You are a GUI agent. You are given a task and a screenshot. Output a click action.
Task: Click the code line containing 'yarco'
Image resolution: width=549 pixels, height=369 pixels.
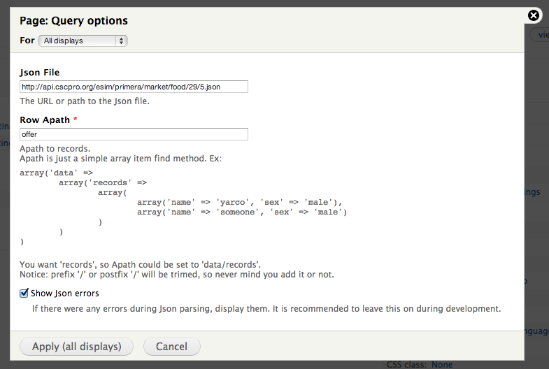point(239,203)
